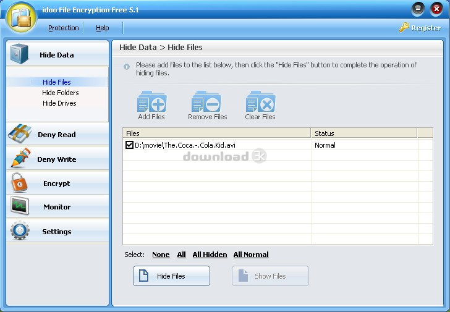Click the page icon on Hide Files button
The image size is (450, 312).
click(143, 276)
